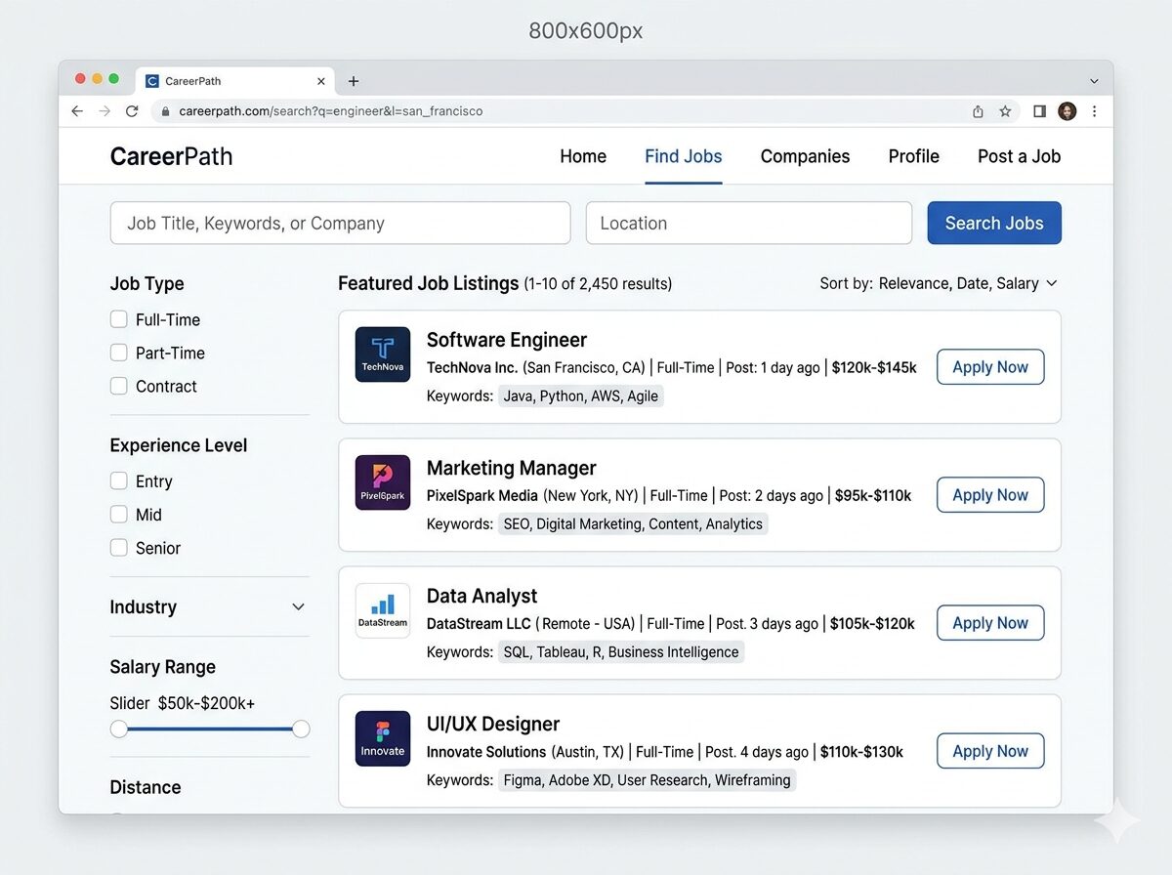Open the PixelSpark company logo
This screenshot has width=1172, height=875.
click(383, 482)
